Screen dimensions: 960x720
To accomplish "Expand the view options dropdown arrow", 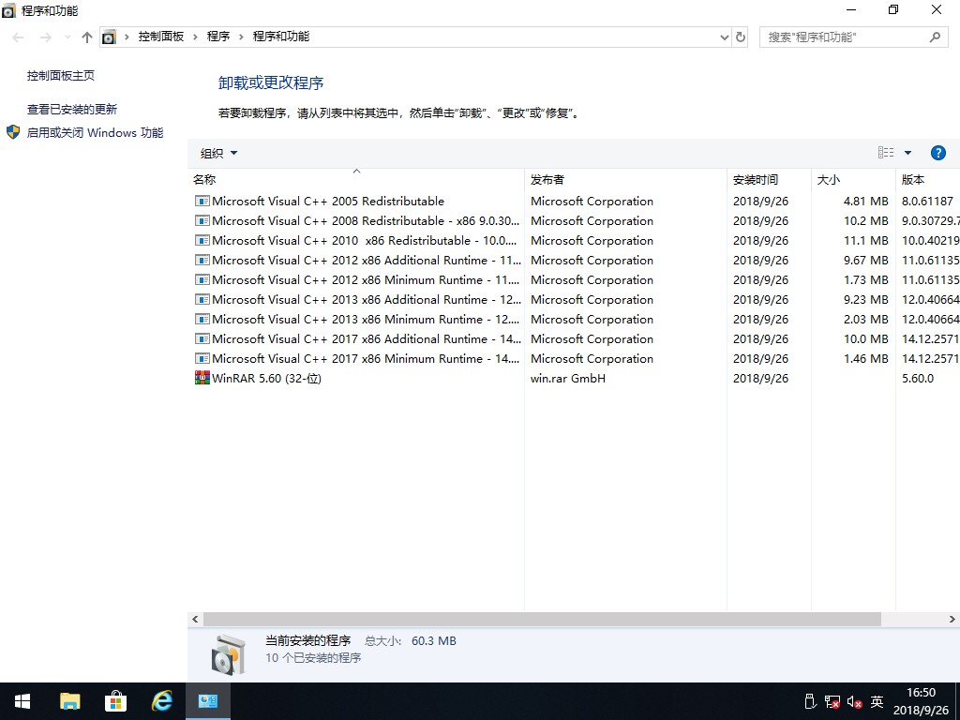I will click(907, 153).
